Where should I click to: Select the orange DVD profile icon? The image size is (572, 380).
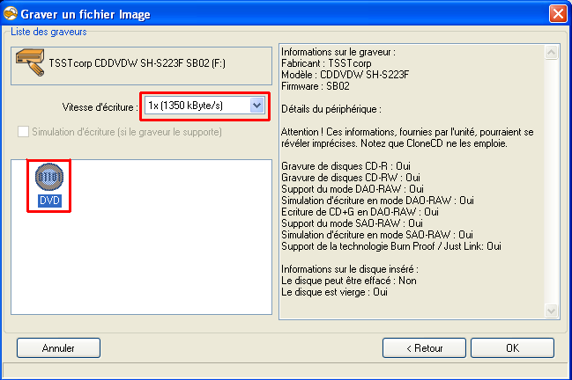tap(48, 178)
